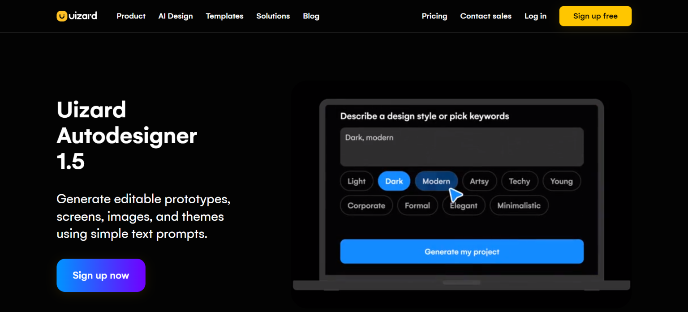Viewport: 688px width, 312px height.
Task: Select the Artsy style keyword
Action: [x=479, y=181]
